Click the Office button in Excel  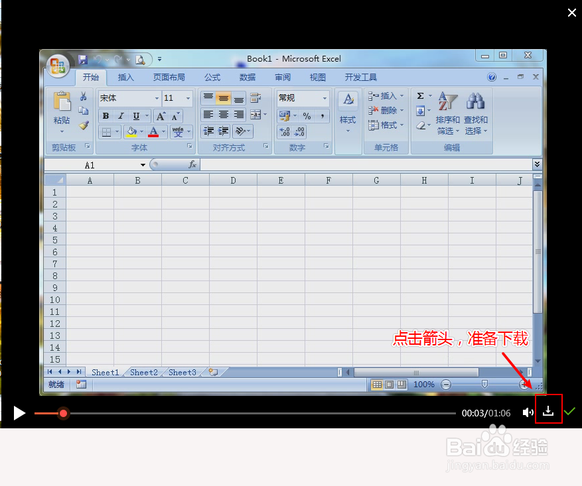[58, 67]
